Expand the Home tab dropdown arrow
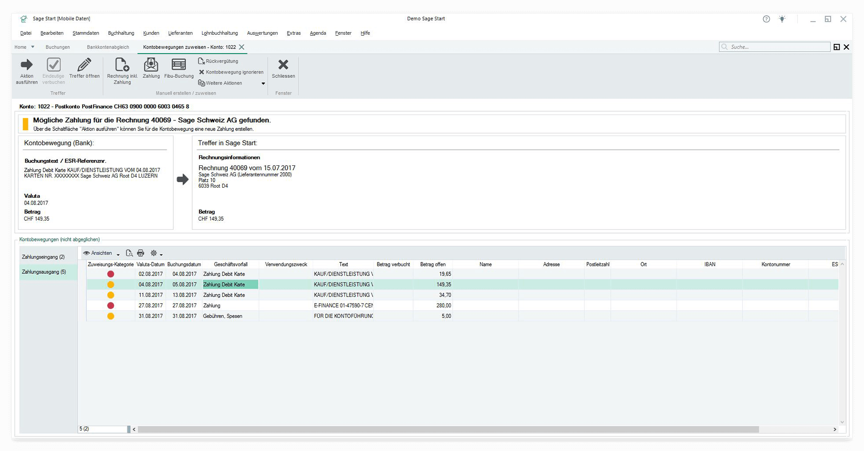Screen dimensions: 864x451 [33, 47]
